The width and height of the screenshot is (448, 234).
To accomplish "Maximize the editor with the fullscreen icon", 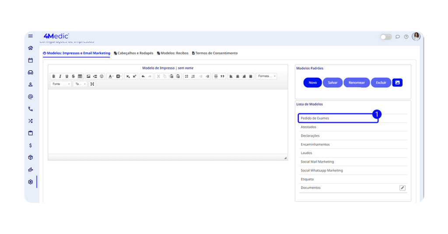I will pos(92,84).
